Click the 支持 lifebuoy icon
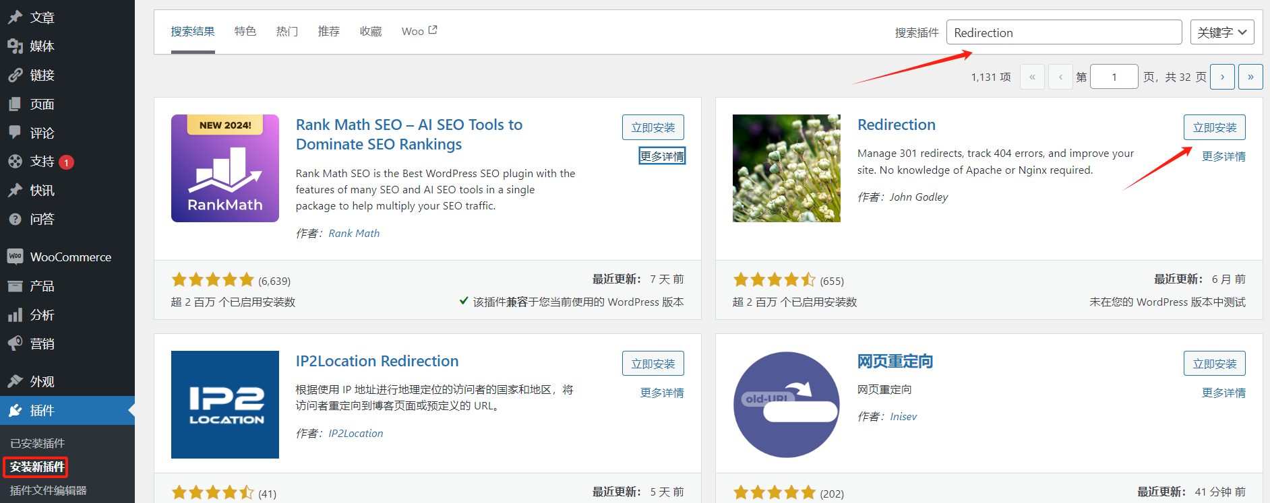1270x503 pixels. click(15, 162)
